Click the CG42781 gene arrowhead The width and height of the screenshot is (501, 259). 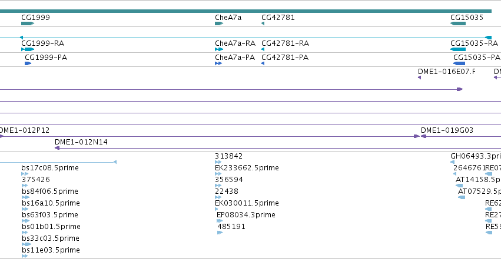point(263,23)
